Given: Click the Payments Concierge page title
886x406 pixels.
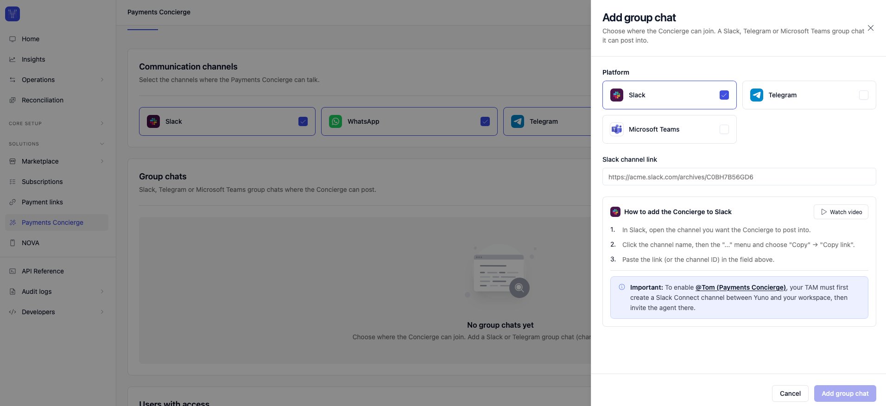Looking at the screenshot, I should tap(159, 12).
